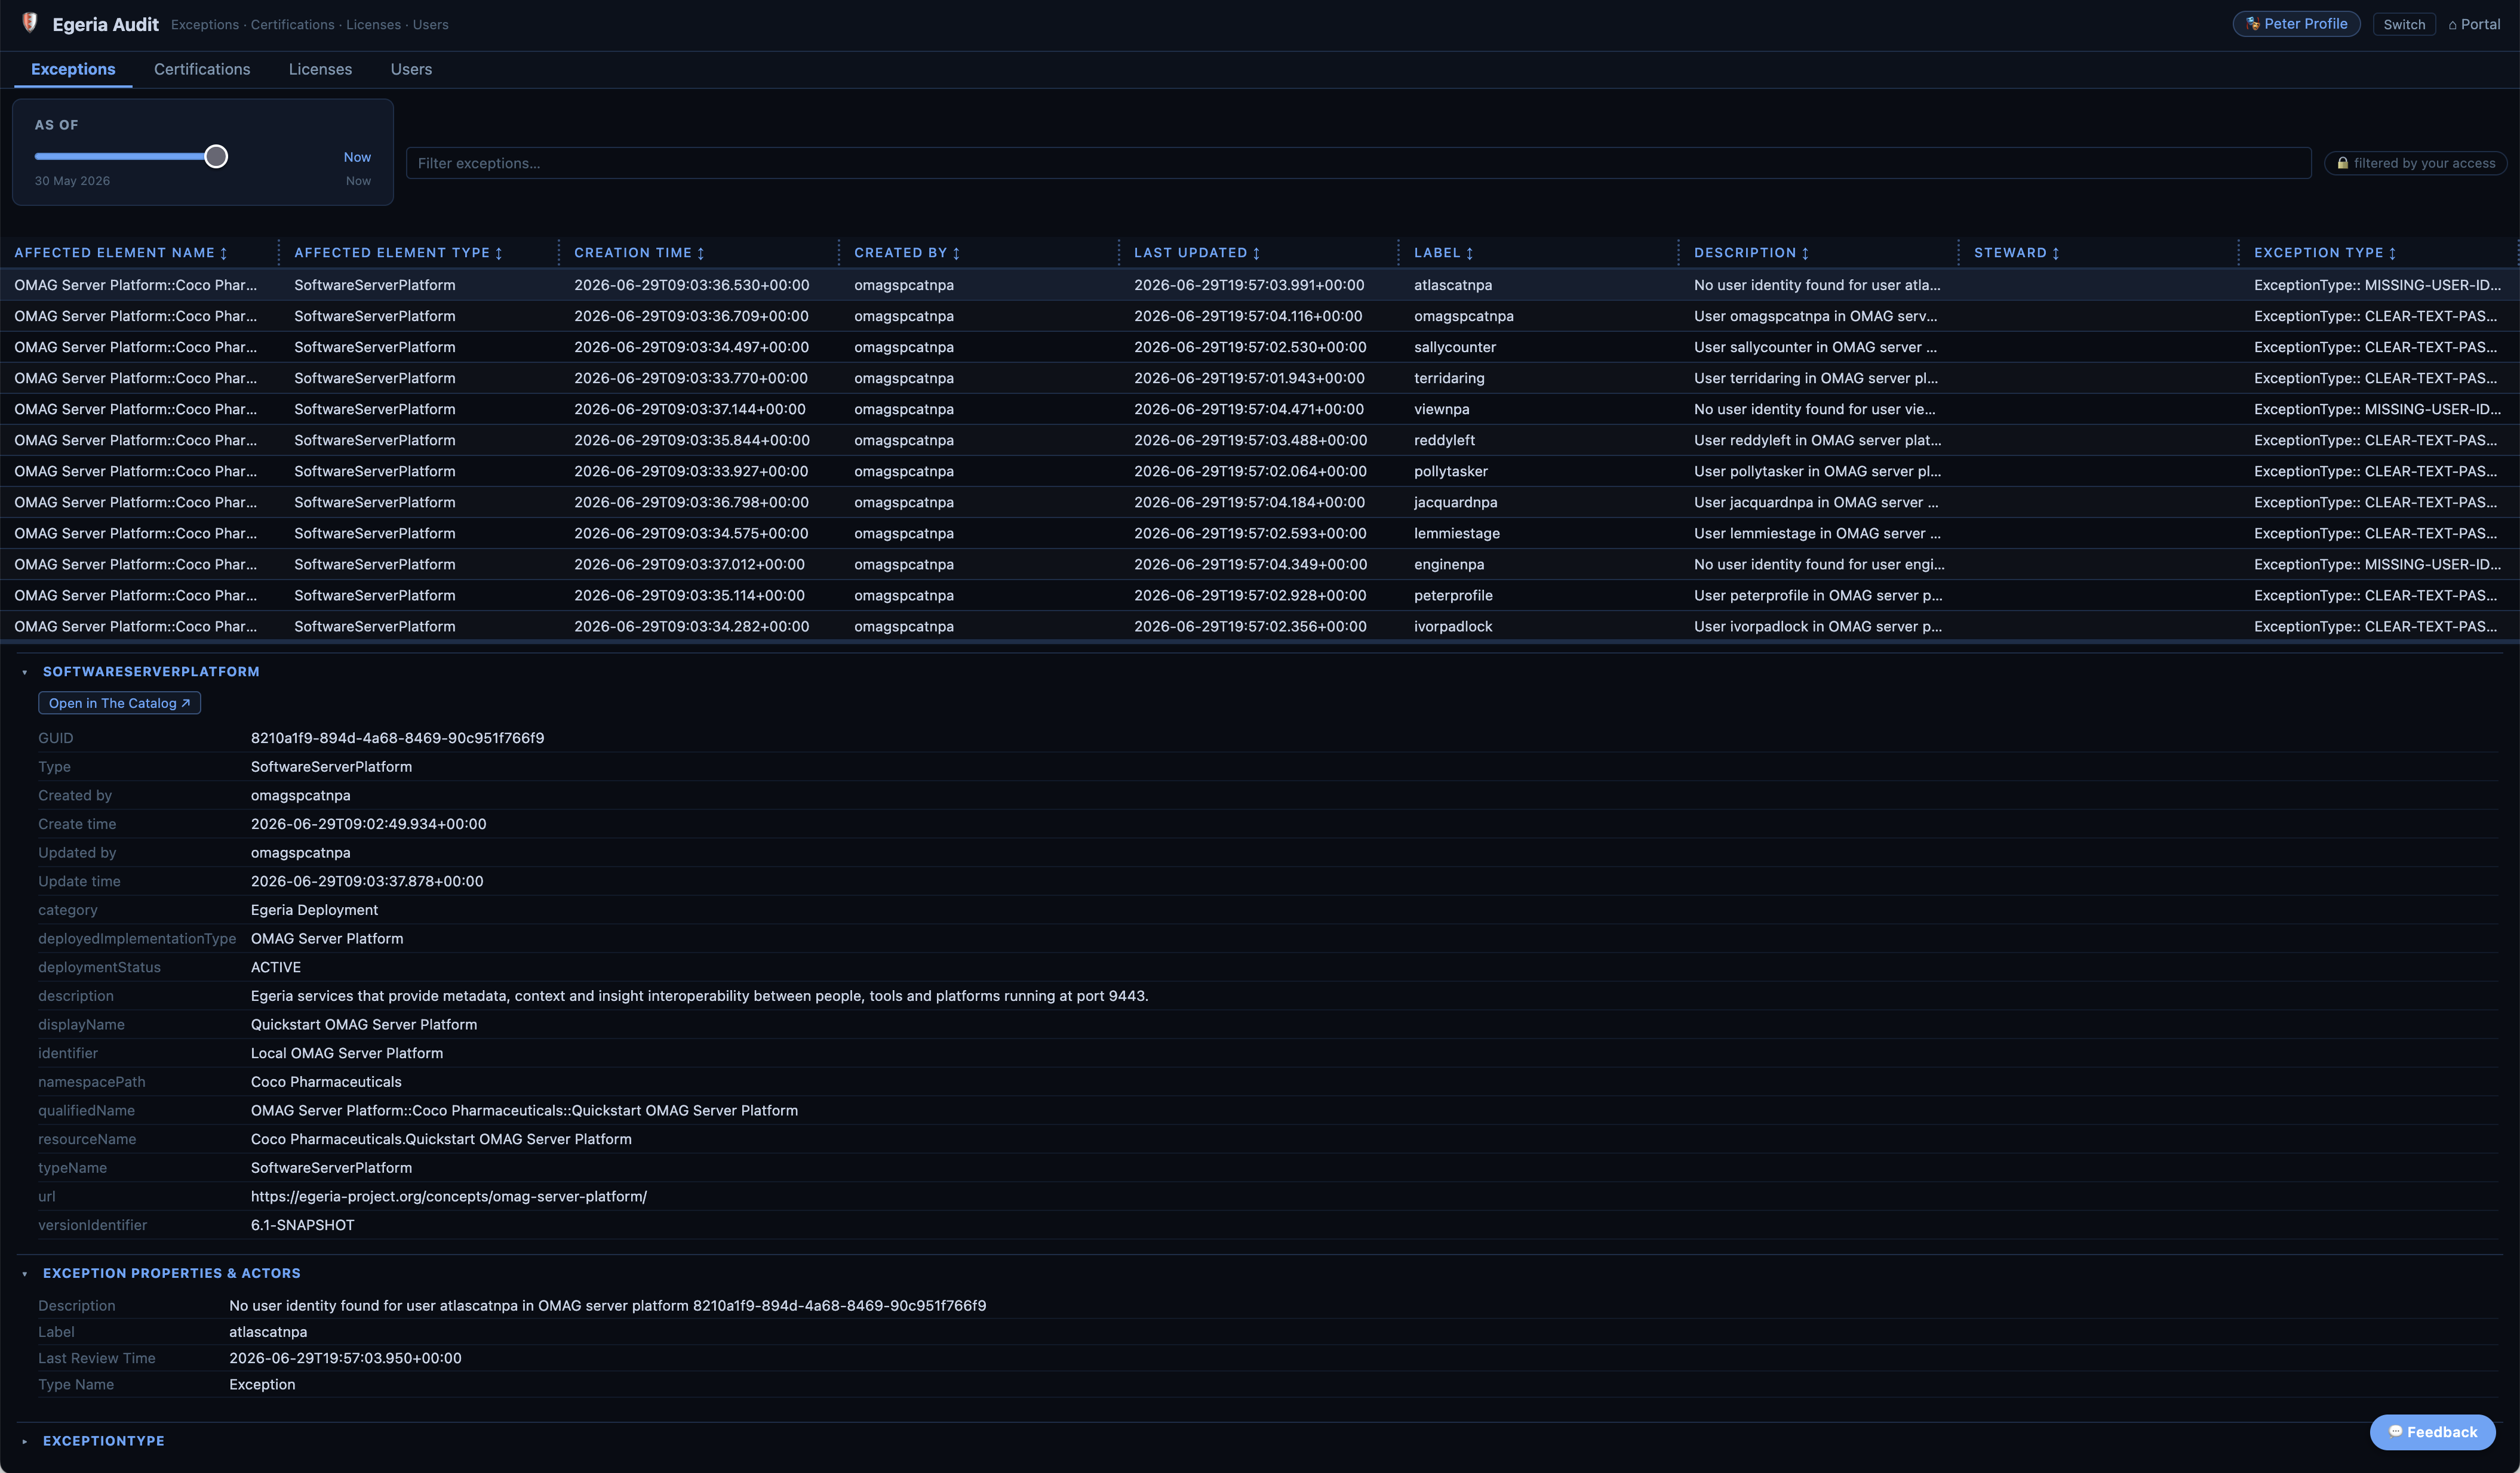Click Exceptions in the header breadcrumb
The height and width of the screenshot is (1473, 2520).
(x=205, y=24)
